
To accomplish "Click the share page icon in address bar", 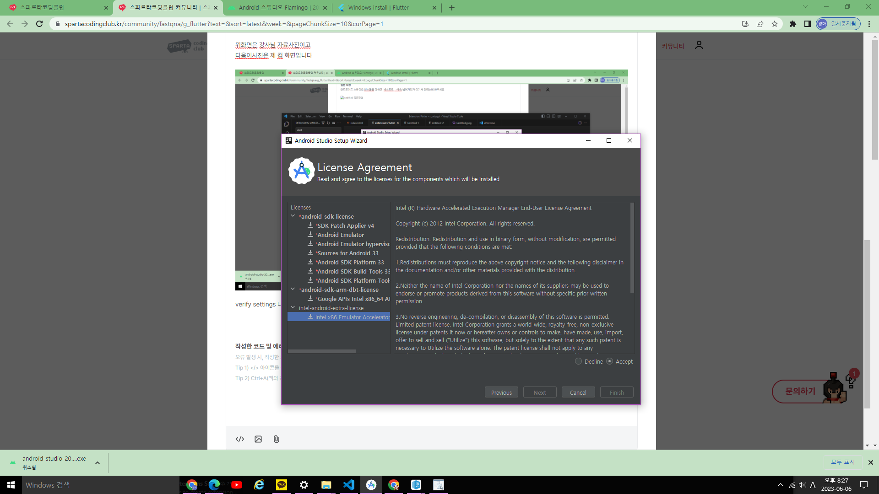I will tap(760, 24).
